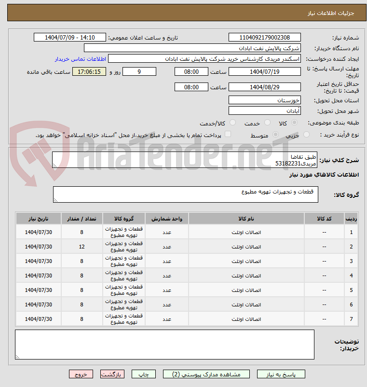
Task: Click the تعداد / مقدار column header
Action: tap(82, 219)
